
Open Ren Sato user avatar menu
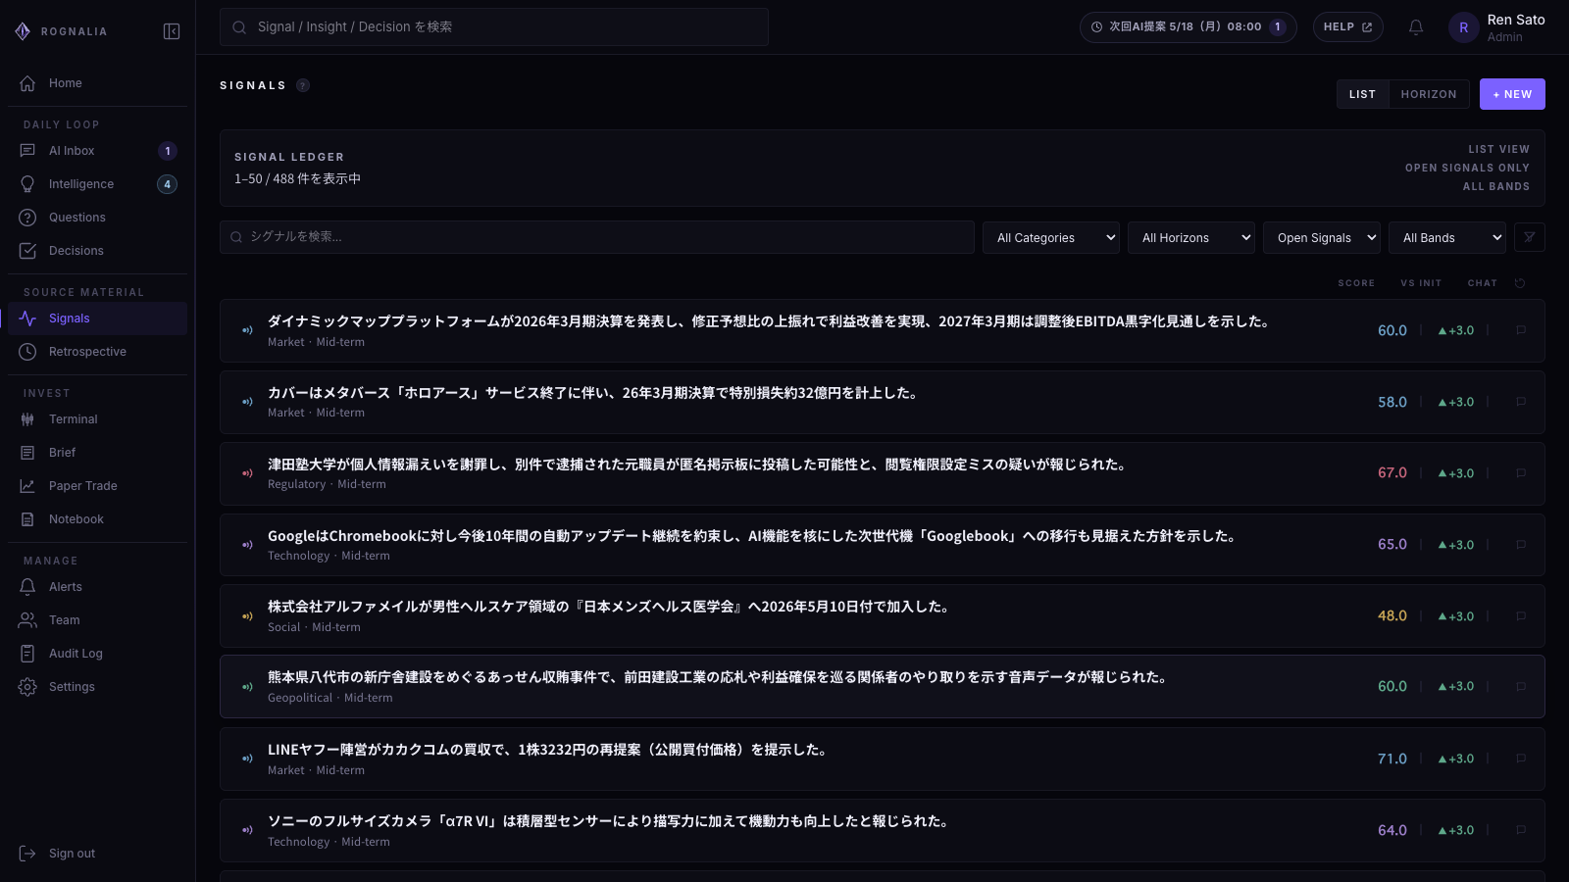tap(1464, 27)
